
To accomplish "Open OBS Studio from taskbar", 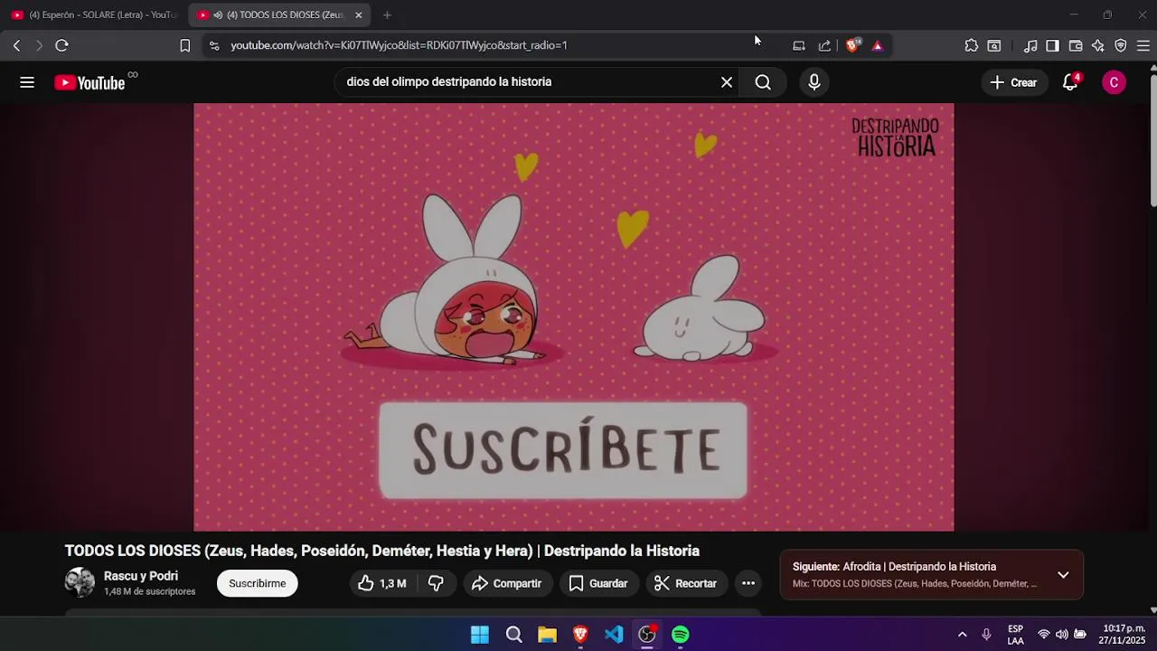I will [647, 635].
